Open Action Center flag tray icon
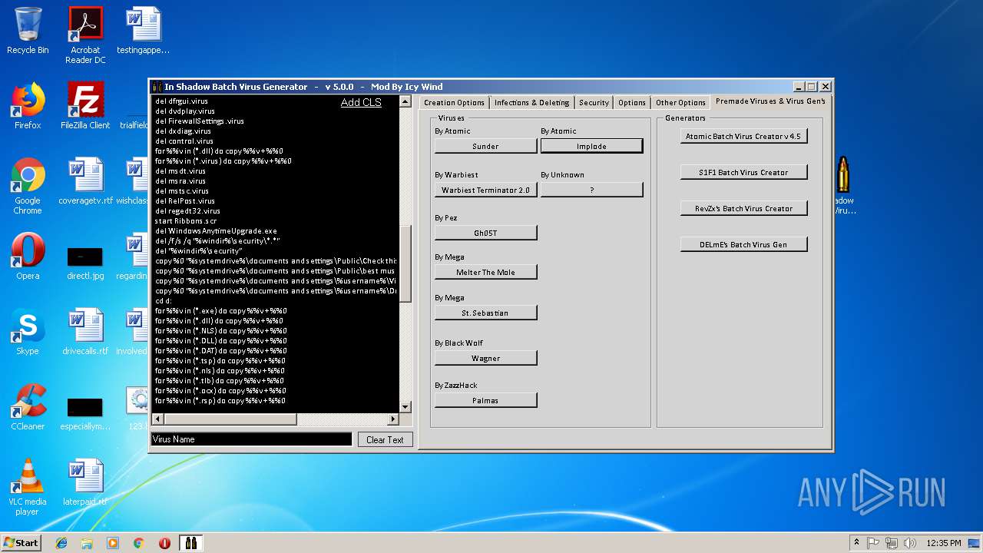983x553 pixels. [x=873, y=543]
